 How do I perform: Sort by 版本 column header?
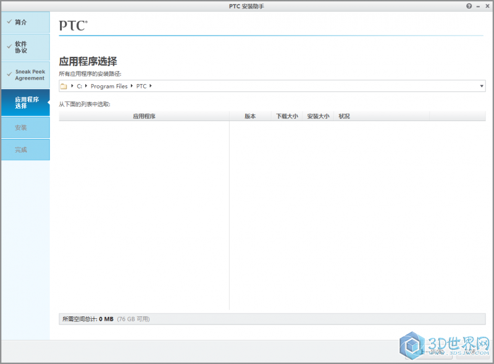point(250,116)
